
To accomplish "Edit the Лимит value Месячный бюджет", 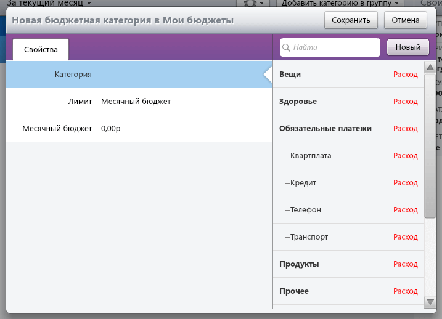I will point(136,102).
